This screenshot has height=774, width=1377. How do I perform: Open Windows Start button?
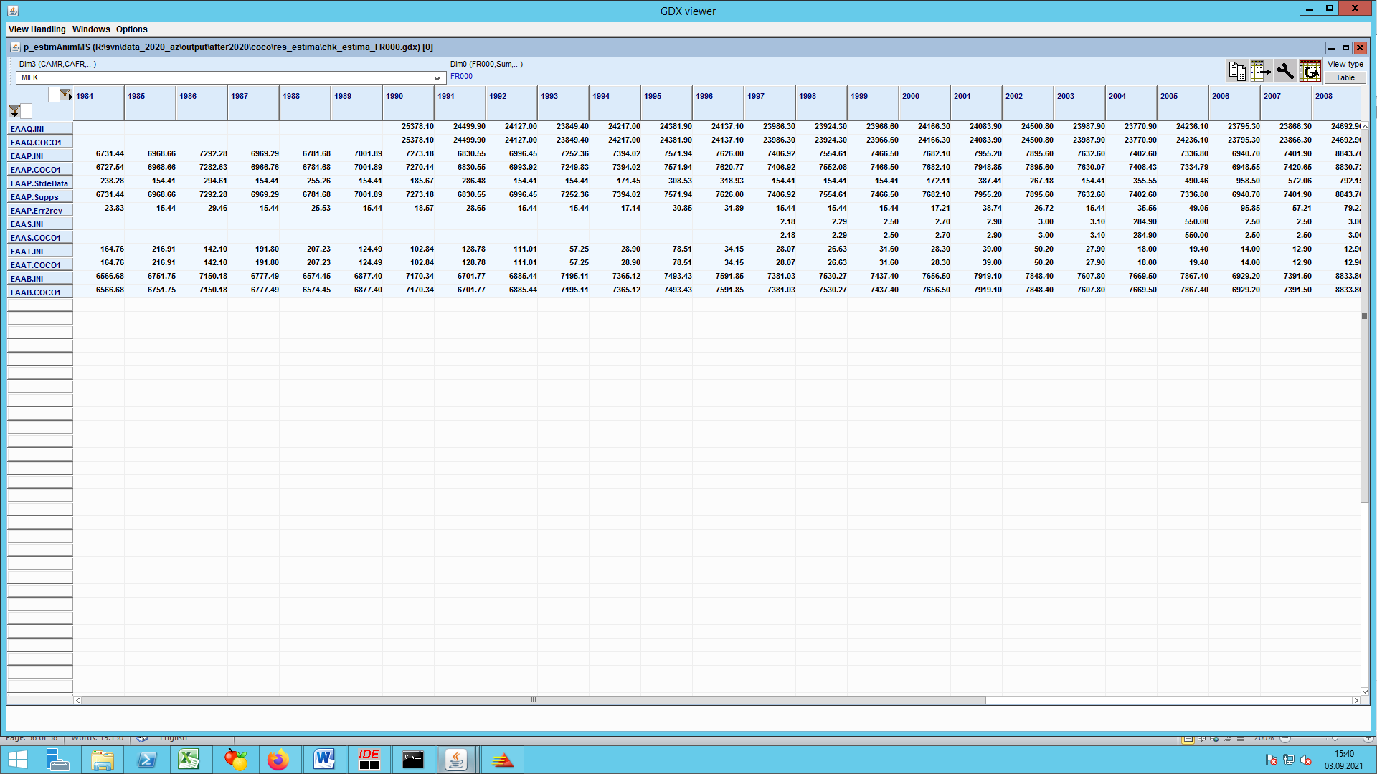point(17,760)
